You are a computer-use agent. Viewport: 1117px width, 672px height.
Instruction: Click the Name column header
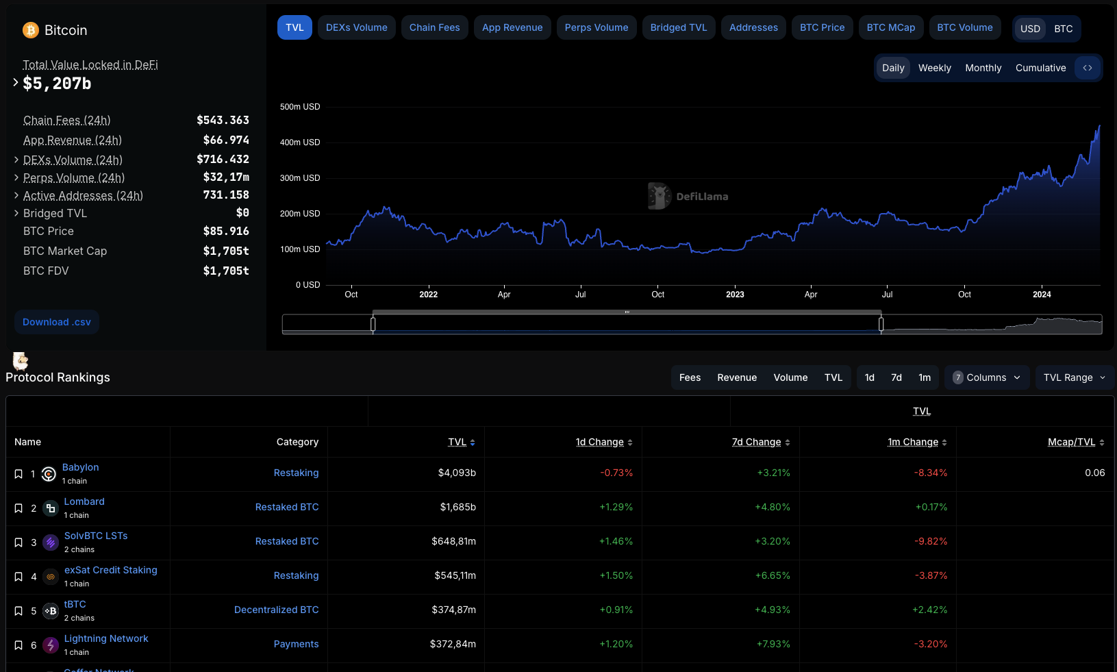pos(28,442)
